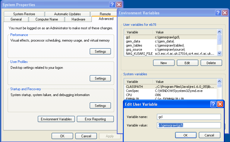
Task: Click the user variables scroll up arrow
Action: coord(219,32)
